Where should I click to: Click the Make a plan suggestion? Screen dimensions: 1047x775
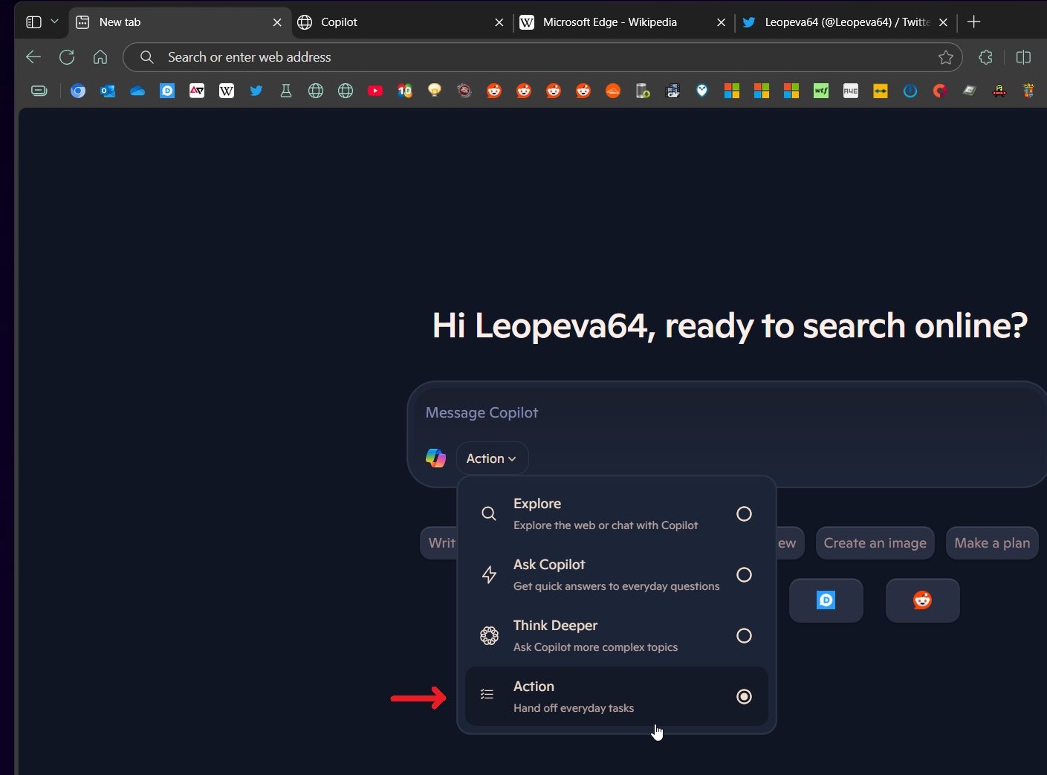click(x=992, y=543)
